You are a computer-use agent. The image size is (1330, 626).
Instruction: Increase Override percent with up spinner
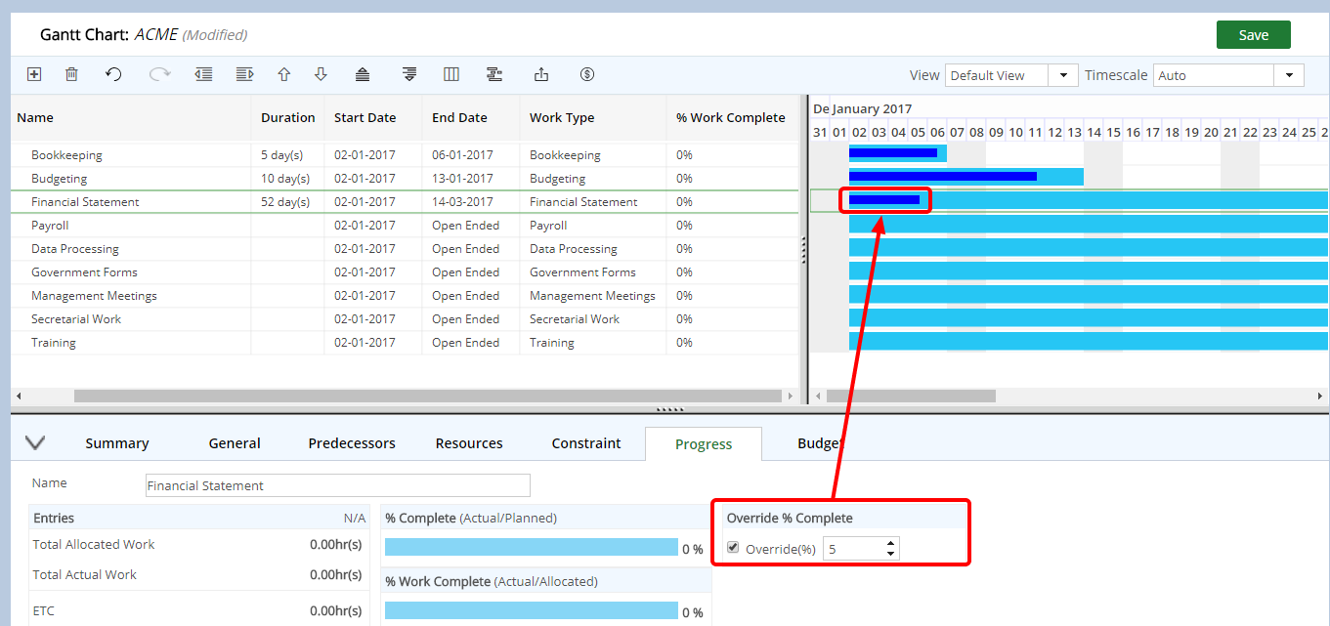(x=891, y=543)
